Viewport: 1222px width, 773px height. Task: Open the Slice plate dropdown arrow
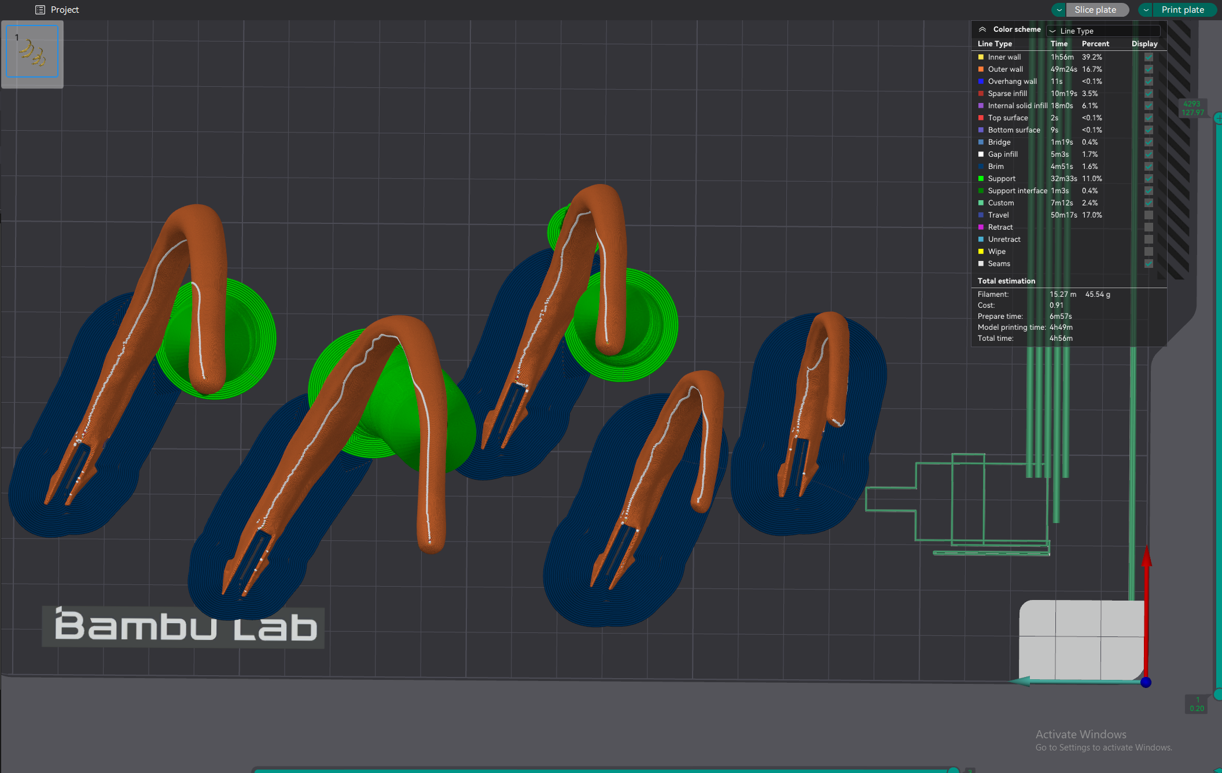click(1059, 10)
